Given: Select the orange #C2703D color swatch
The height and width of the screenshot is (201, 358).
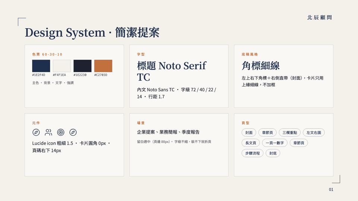Looking at the screenshot, I should 103,66.
